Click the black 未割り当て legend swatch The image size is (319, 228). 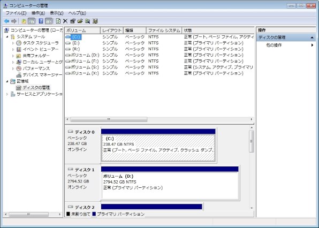[68, 214]
